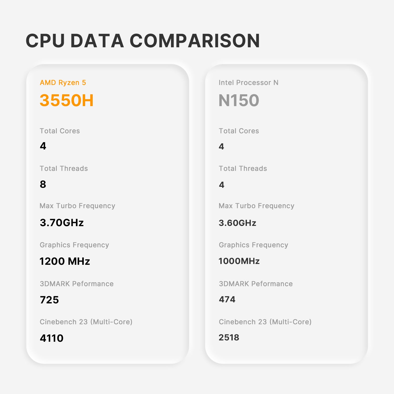Click the 3.60GHz turbo frequency value
Screen dimensions: 394x394
237,223
